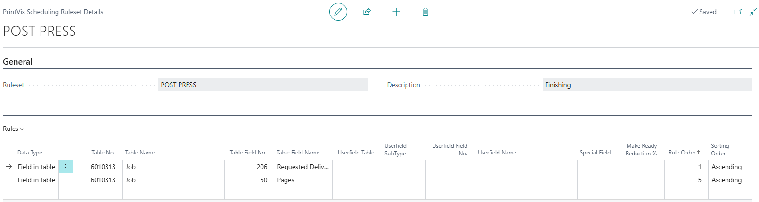This screenshot has height=202, width=759.
Task: Click the Special Field column header
Action: click(595, 153)
